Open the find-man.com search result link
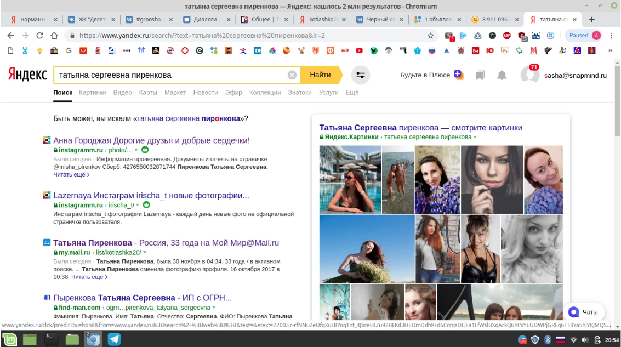This screenshot has height=347, width=621. coord(143,298)
